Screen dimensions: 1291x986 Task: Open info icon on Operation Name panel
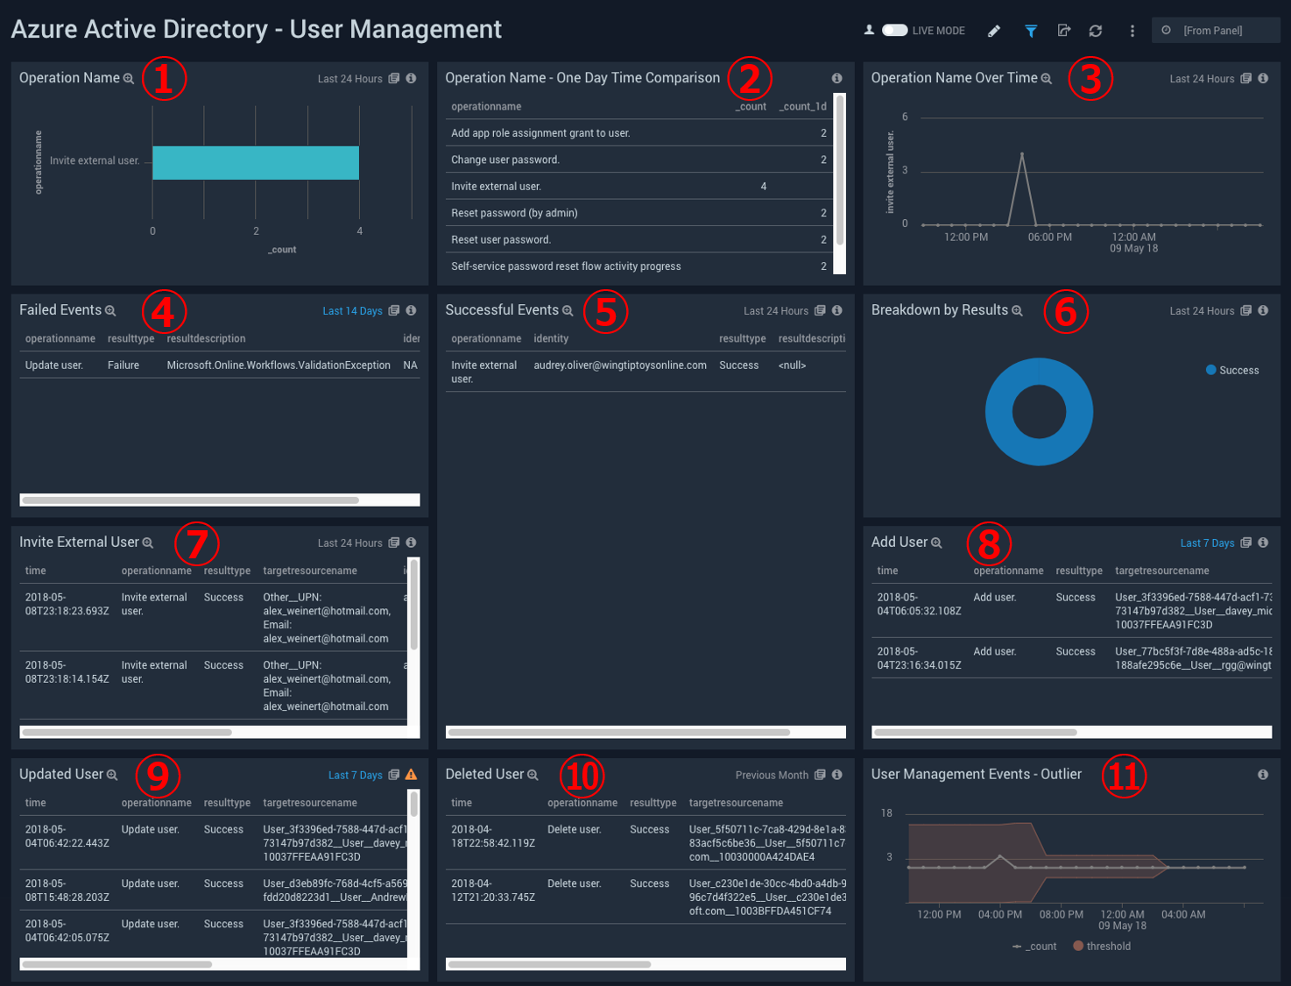pos(411,79)
